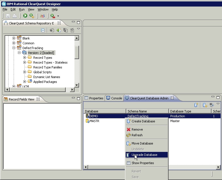222x180 pixels.
Task: Click the first arrow icon after the Collapse All separator
Action: tap(52, 30)
